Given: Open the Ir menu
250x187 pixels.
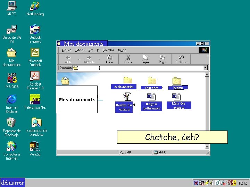Looking at the screenshot, I should coord(98,50).
